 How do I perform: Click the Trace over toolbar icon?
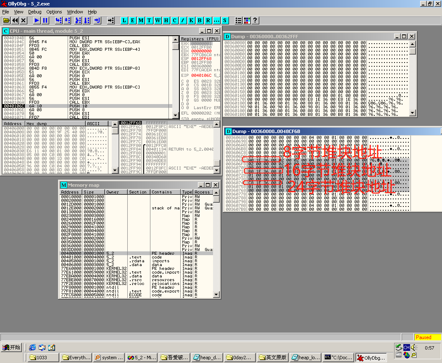87,20
